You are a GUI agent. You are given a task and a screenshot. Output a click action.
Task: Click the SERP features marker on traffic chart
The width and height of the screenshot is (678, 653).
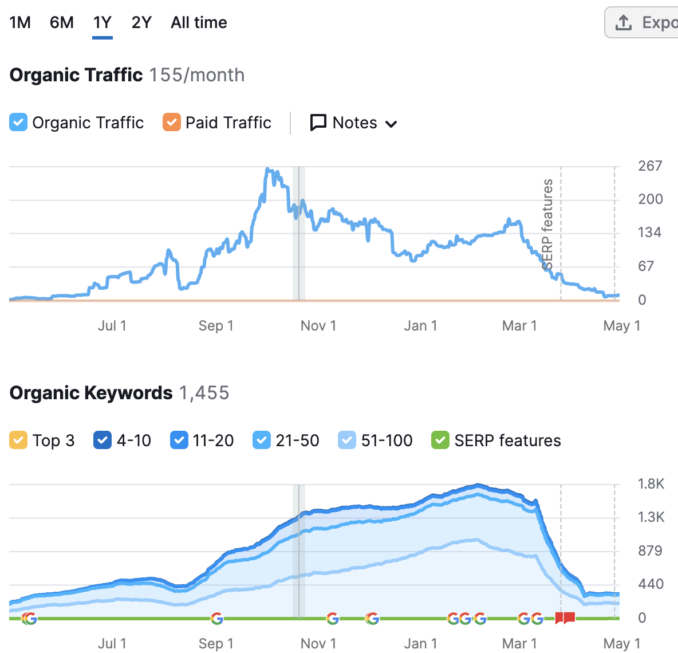point(548,223)
